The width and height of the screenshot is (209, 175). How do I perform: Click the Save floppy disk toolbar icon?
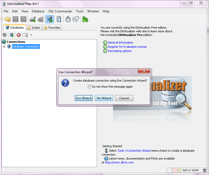click(x=16, y=19)
